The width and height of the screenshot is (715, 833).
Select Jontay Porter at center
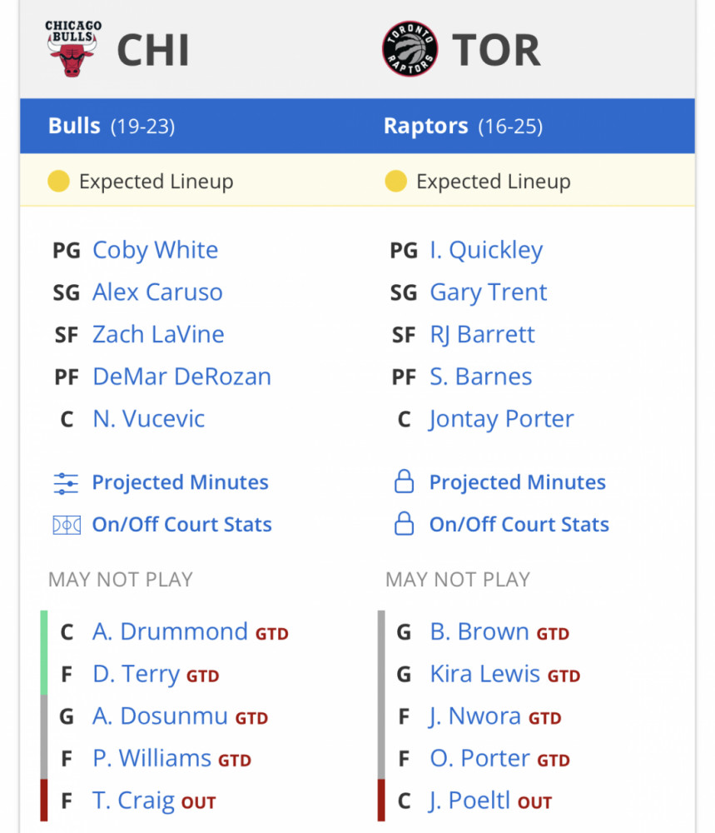point(502,419)
